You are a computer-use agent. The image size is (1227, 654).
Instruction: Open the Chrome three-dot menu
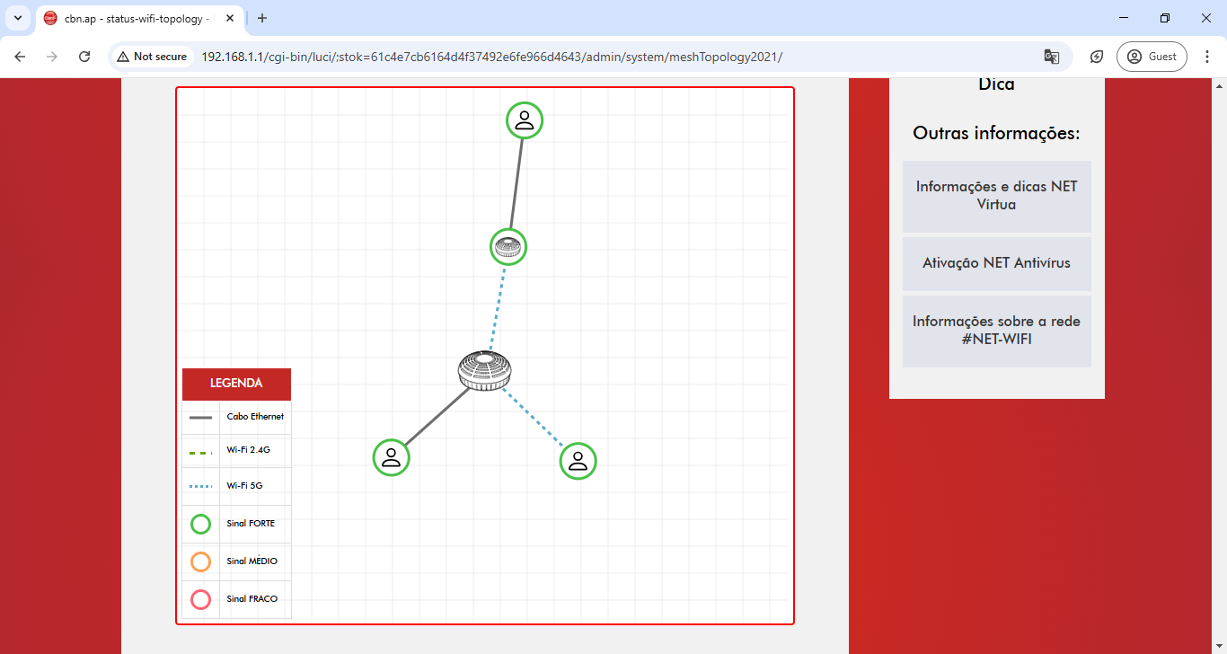tap(1207, 57)
